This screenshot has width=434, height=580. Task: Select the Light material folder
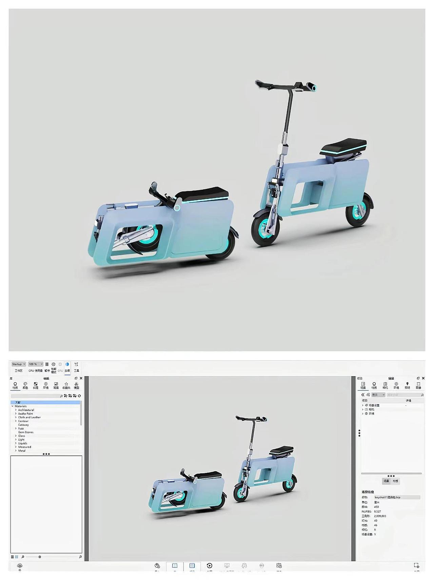[21, 440]
